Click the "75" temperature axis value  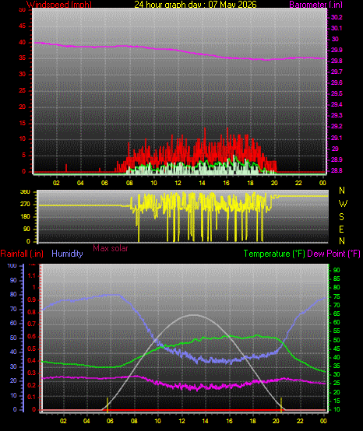click(x=337, y=297)
